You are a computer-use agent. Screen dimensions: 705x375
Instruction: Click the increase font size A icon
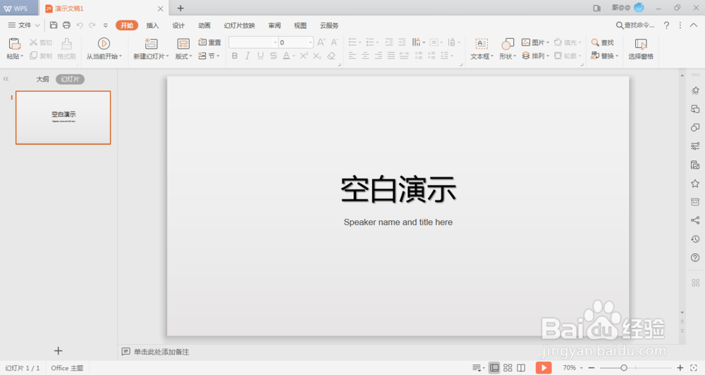(x=321, y=42)
